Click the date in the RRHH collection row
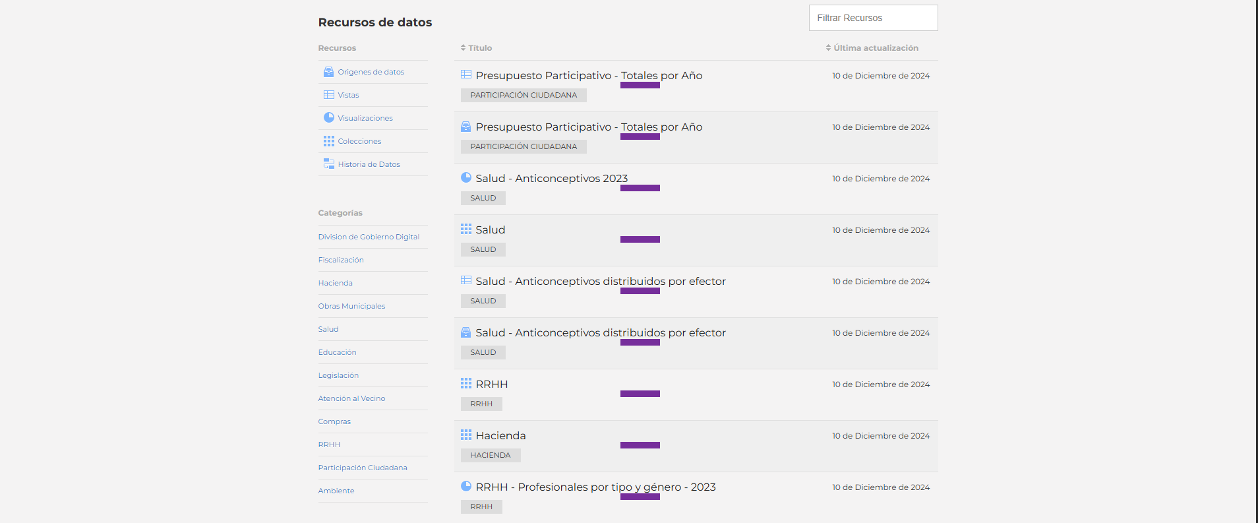This screenshot has width=1258, height=523. pyautogui.click(x=881, y=385)
